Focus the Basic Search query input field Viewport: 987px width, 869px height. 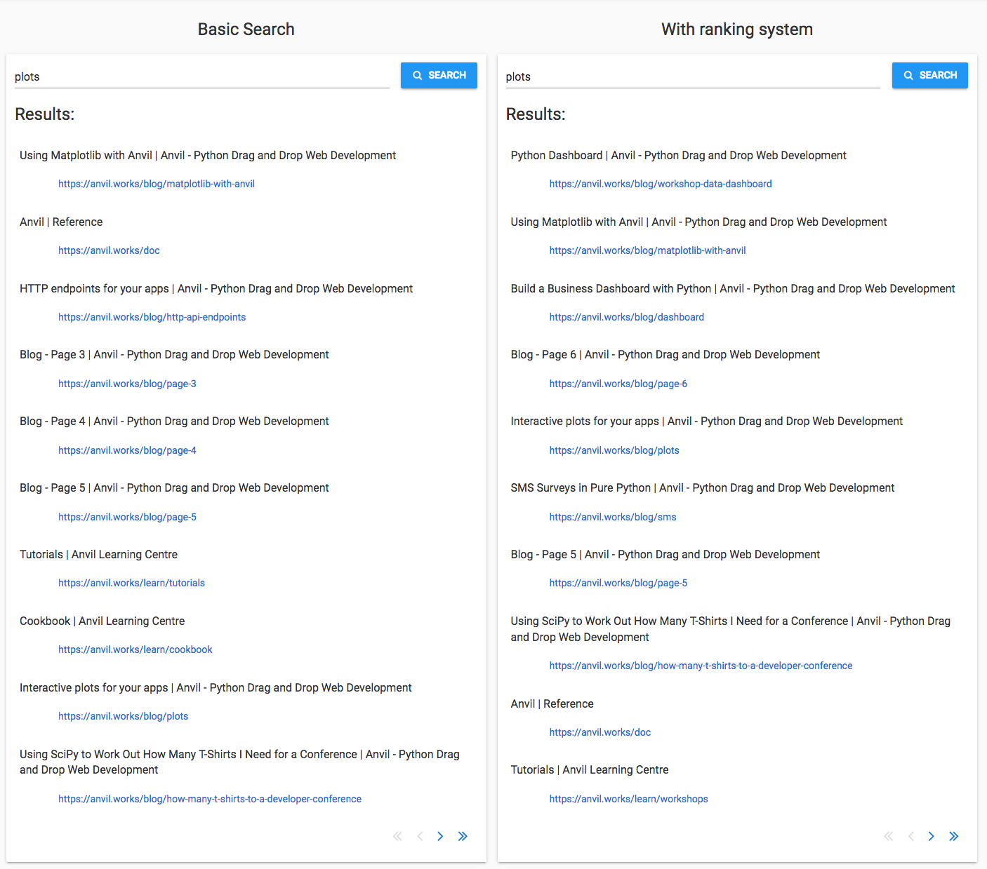(x=201, y=76)
